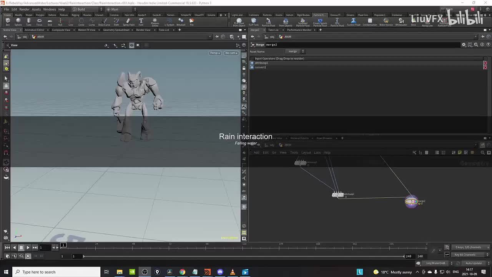Toggle real-time playback on the timeline

[x=28, y=256]
